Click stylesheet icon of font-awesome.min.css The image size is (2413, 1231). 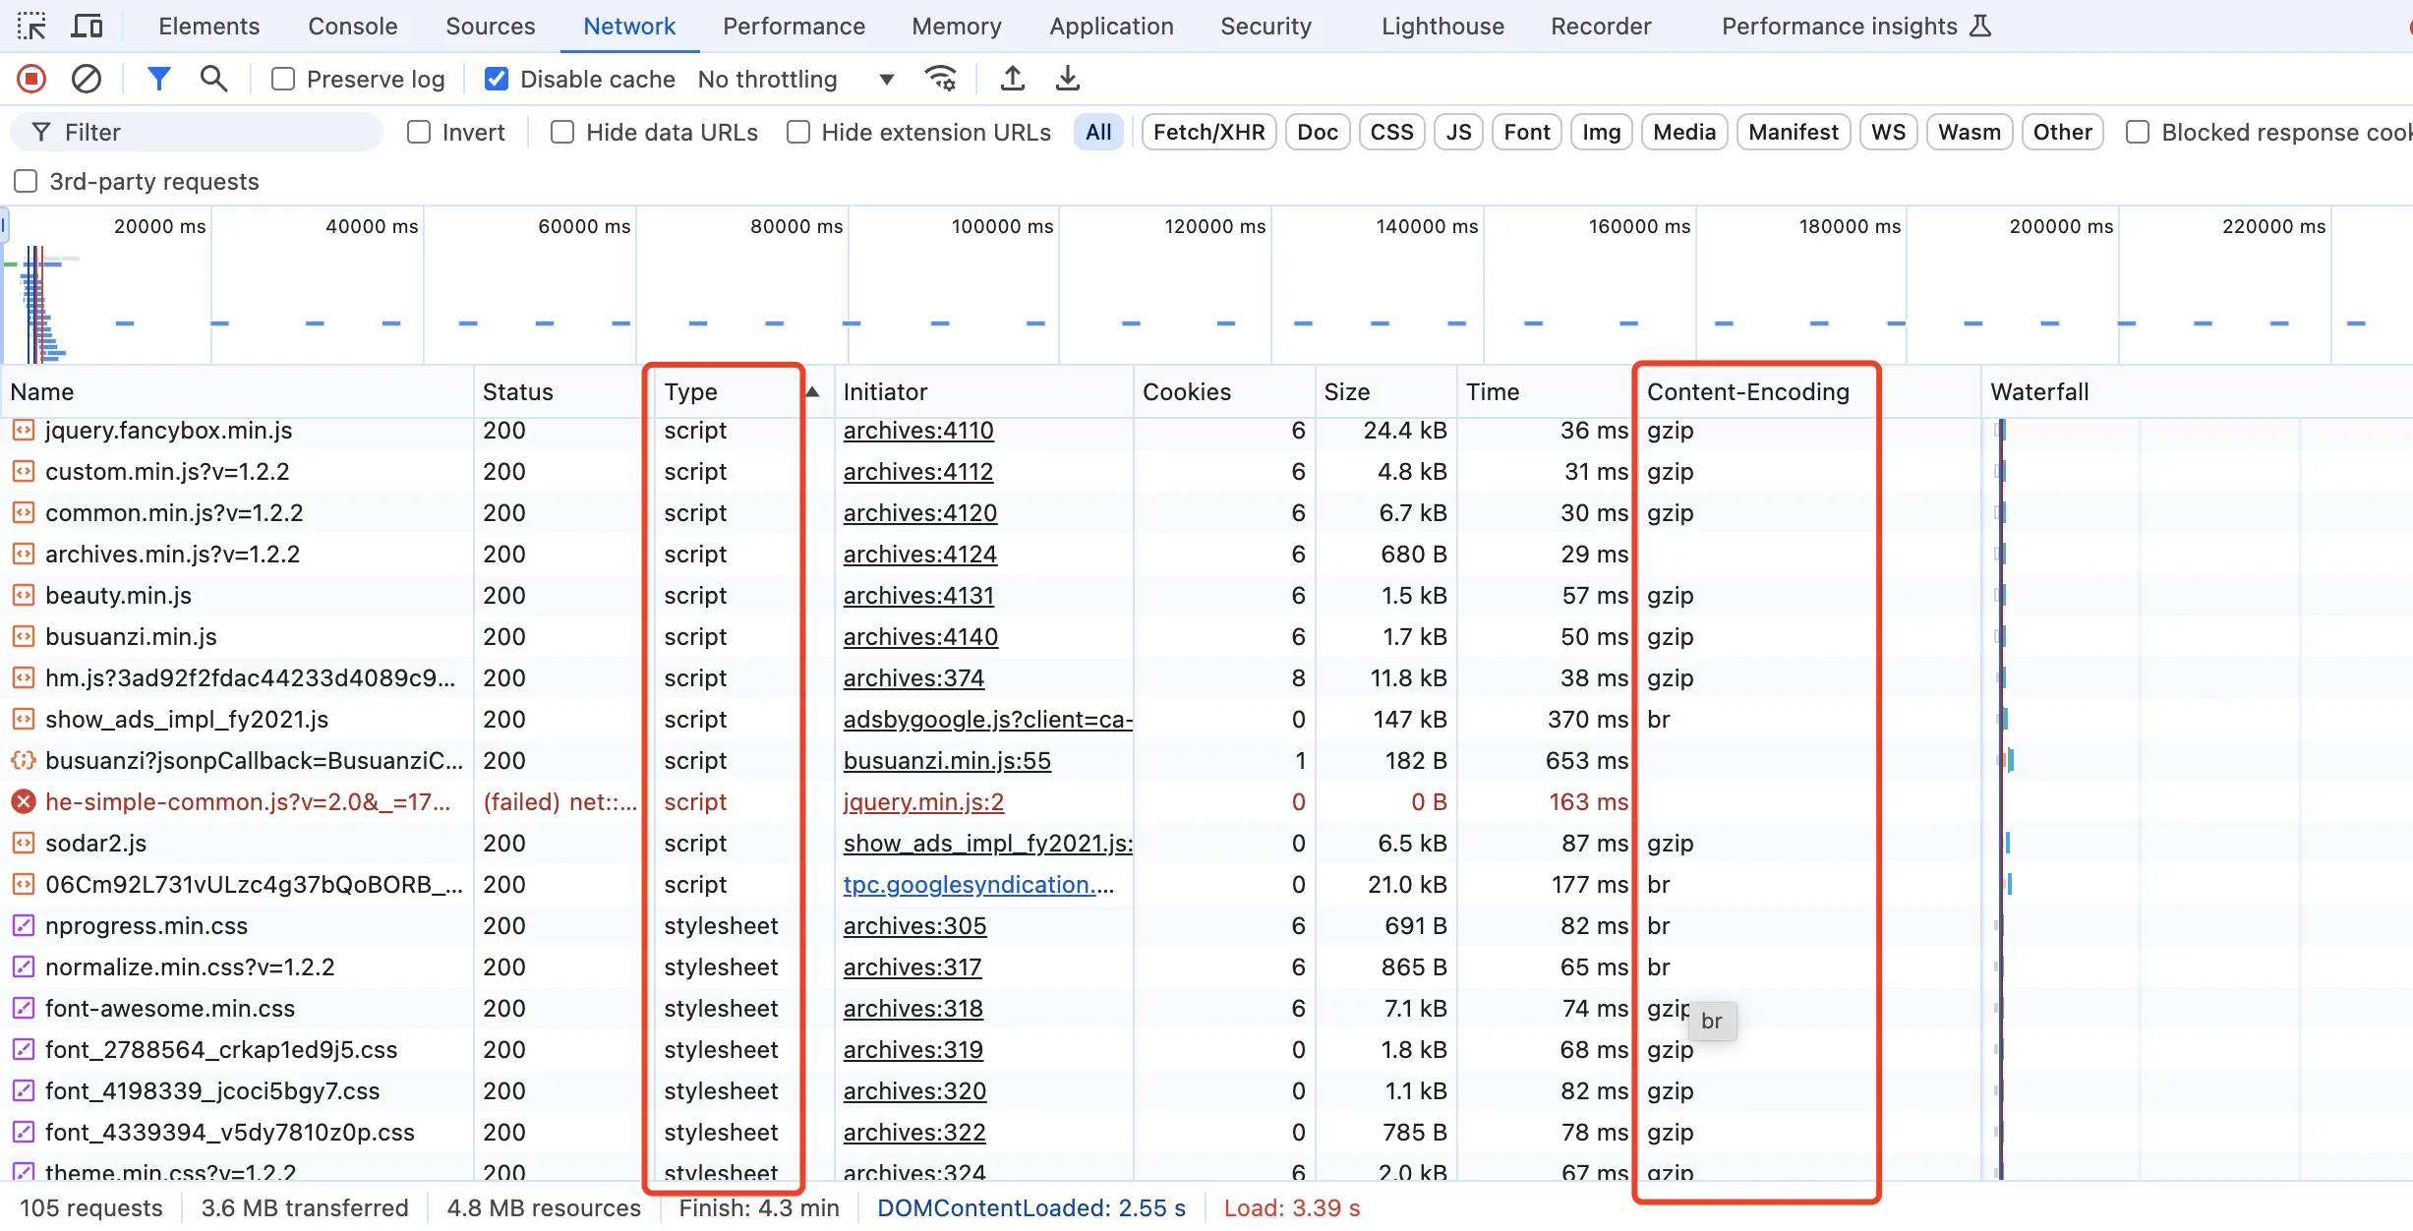24,1009
